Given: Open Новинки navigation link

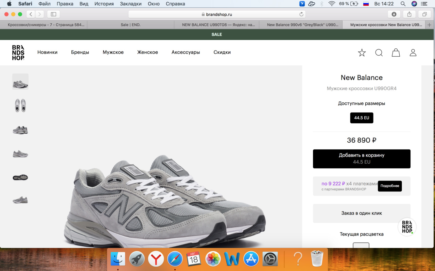Looking at the screenshot, I should [x=47, y=52].
